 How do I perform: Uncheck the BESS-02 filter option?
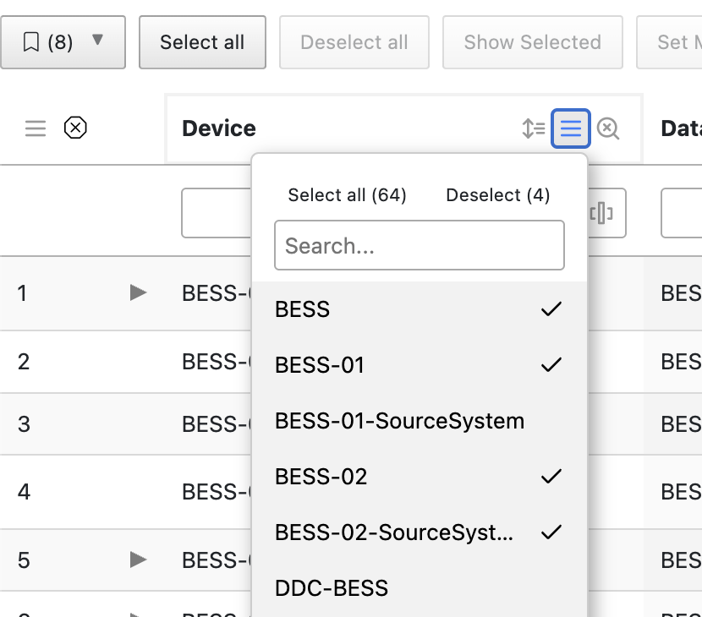point(419,477)
